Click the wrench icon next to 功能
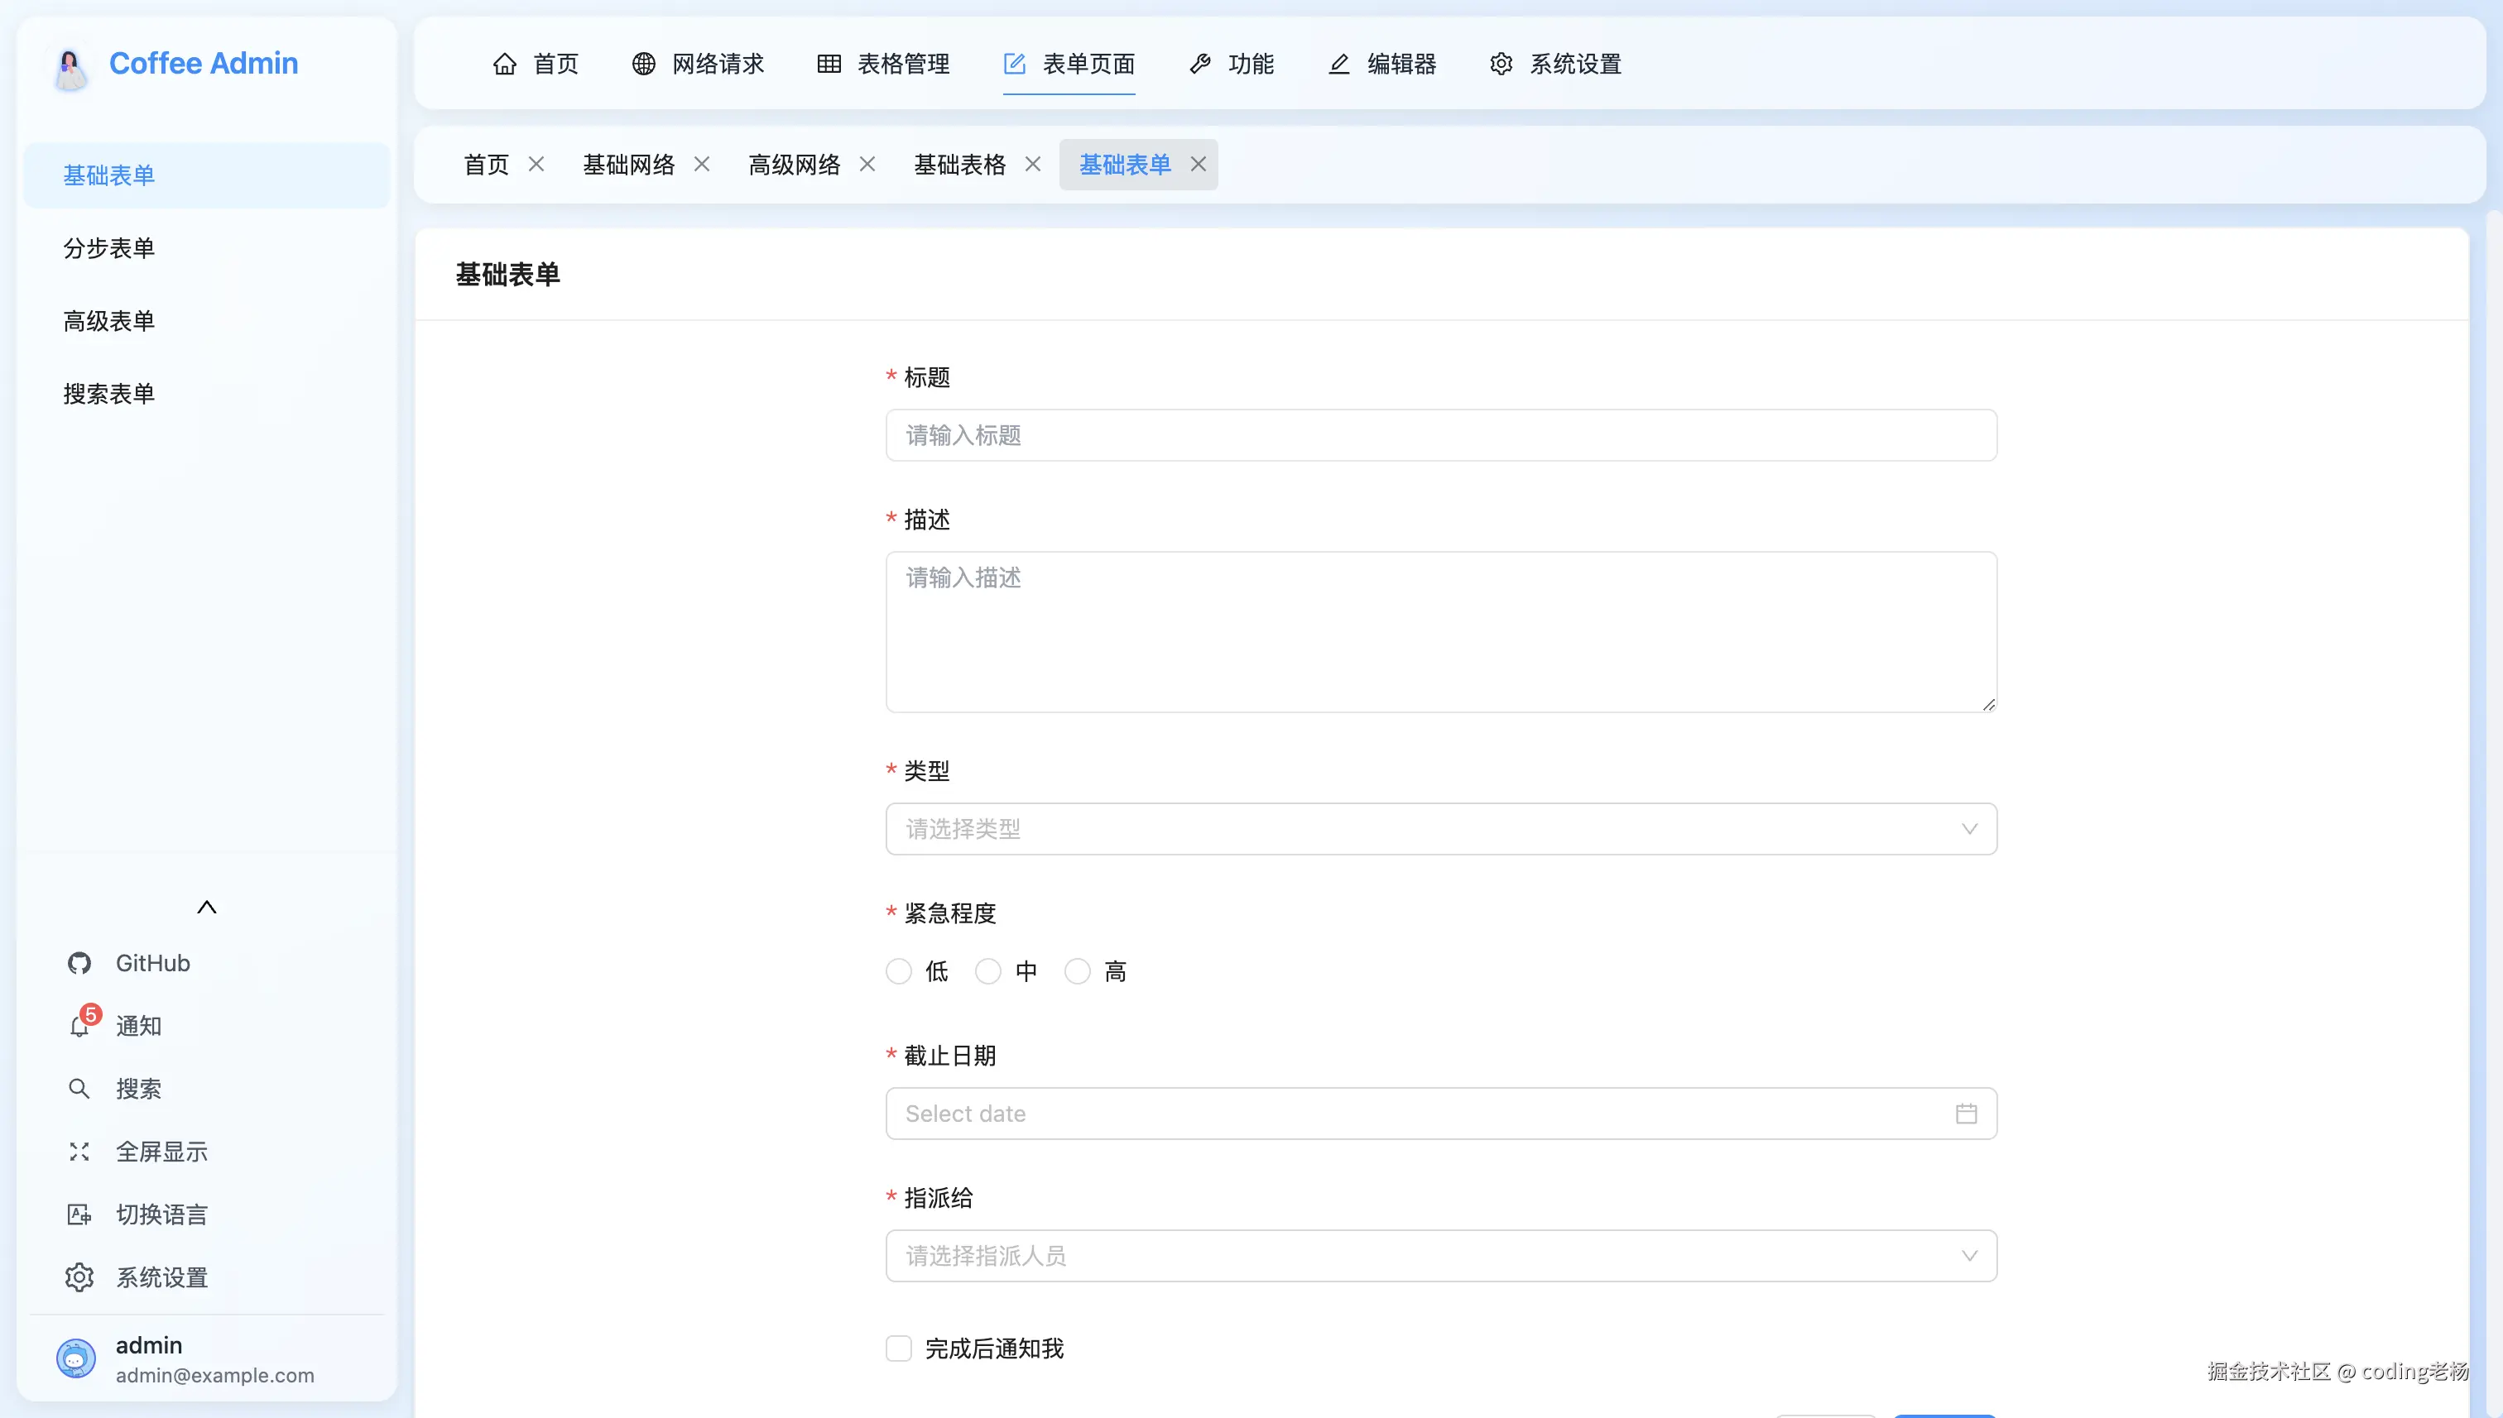Viewport: 2503px width, 1418px height. (x=1199, y=64)
